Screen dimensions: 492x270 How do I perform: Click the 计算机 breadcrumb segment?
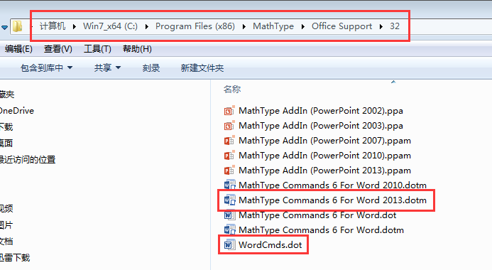click(x=53, y=26)
